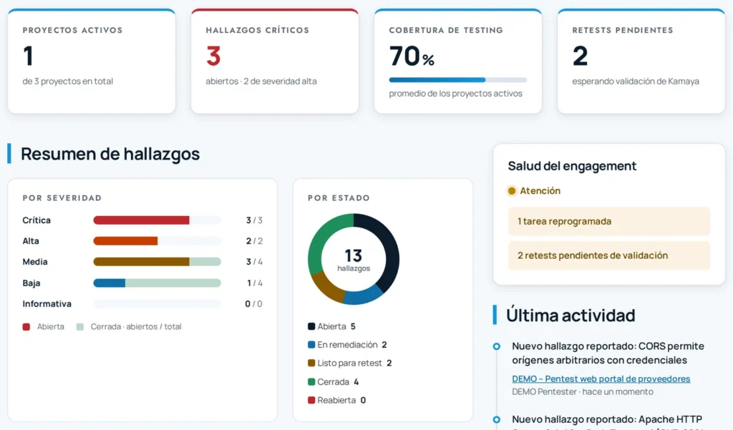This screenshot has height=430, width=733.
Task: Click the red Reabierta legend swatch
Action: coord(311,400)
